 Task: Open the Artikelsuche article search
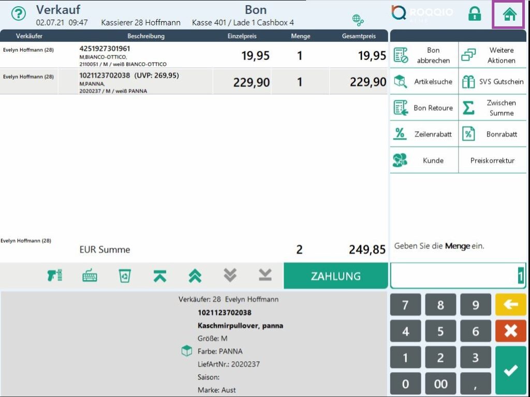(424, 81)
